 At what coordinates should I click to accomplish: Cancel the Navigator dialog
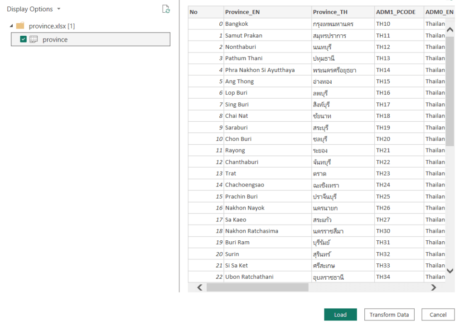coord(438,315)
